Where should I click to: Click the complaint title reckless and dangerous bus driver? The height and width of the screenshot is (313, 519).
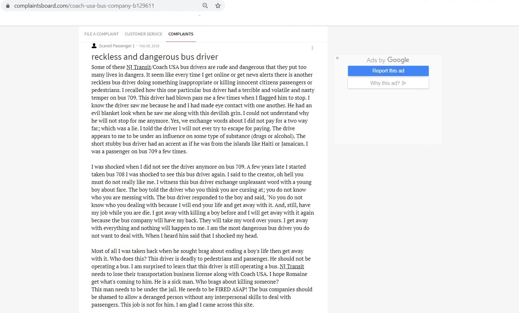pos(155,57)
